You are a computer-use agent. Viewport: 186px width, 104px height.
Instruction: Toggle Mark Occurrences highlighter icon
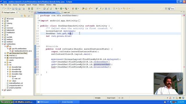(x=100, y=9)
